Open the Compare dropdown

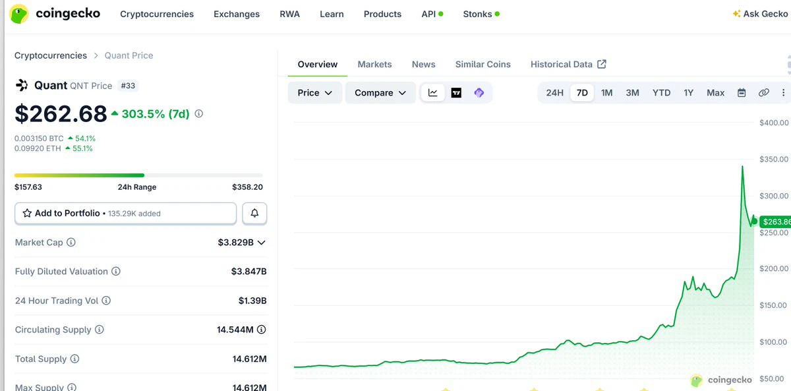[x=380, y=93]
